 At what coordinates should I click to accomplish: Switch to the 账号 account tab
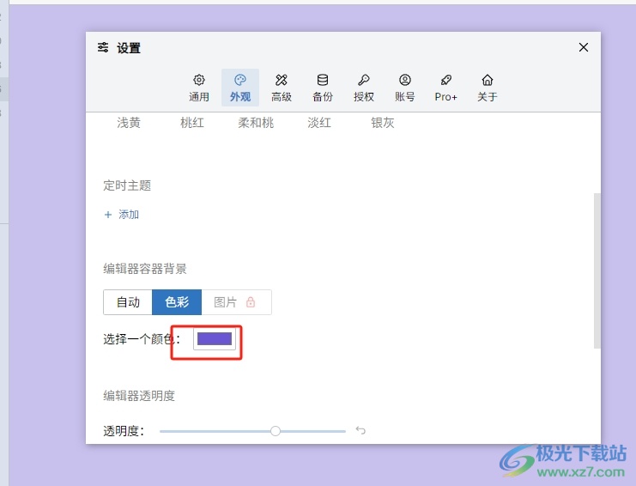(x=405, y=88)
